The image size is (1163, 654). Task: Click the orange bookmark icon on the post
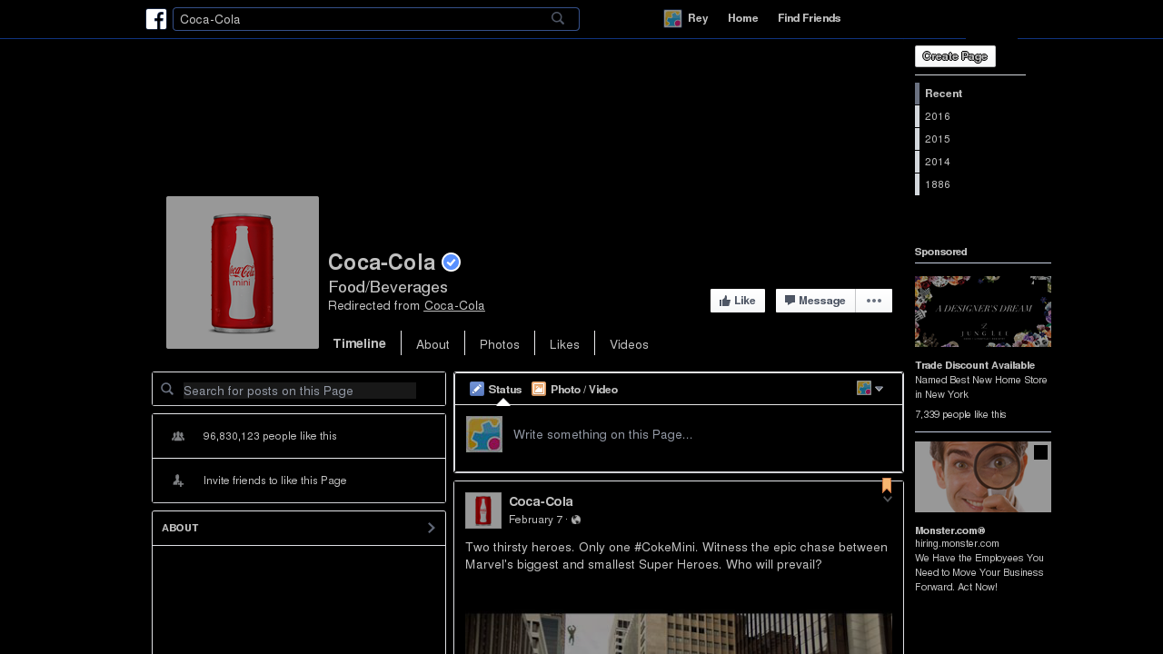coord(887,485)
